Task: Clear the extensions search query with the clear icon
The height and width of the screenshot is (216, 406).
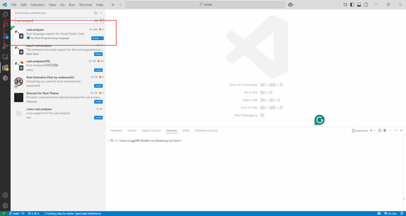Action: point(96,21)
